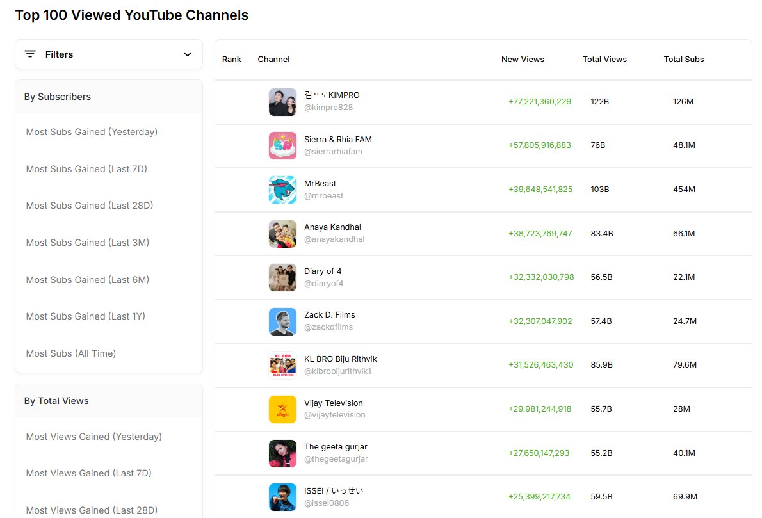Viewport: 762px width, 518px height.
Task: Open the Anaya Kandhal channel name link
Action: (x=332, y=227)
